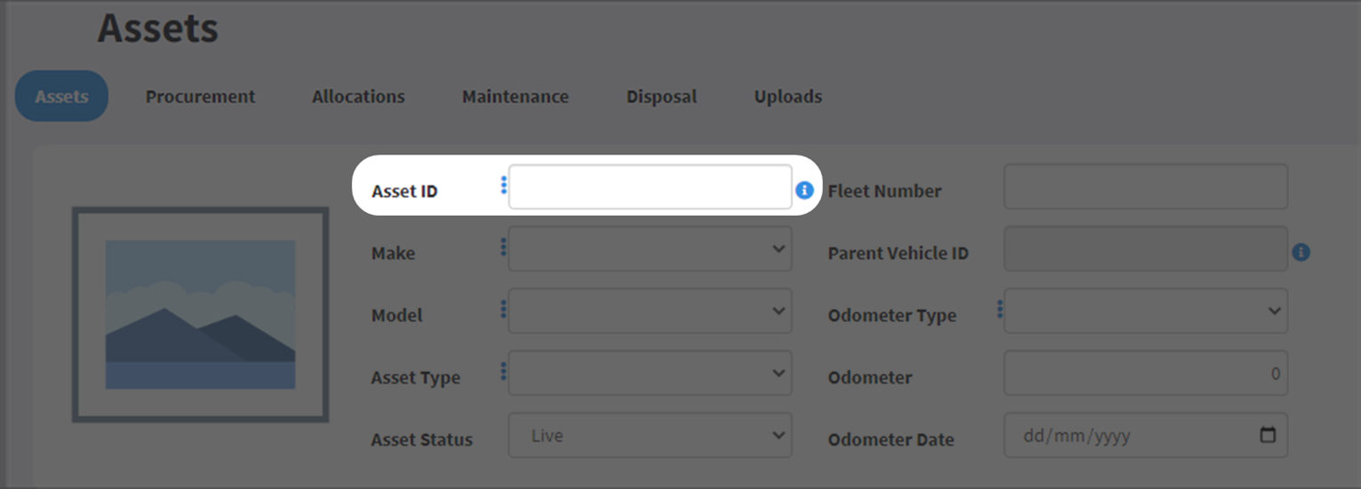Open the three-dot menu next to Asset Type
Screen dimensions: 1361x489
click(x=504, y=371)
